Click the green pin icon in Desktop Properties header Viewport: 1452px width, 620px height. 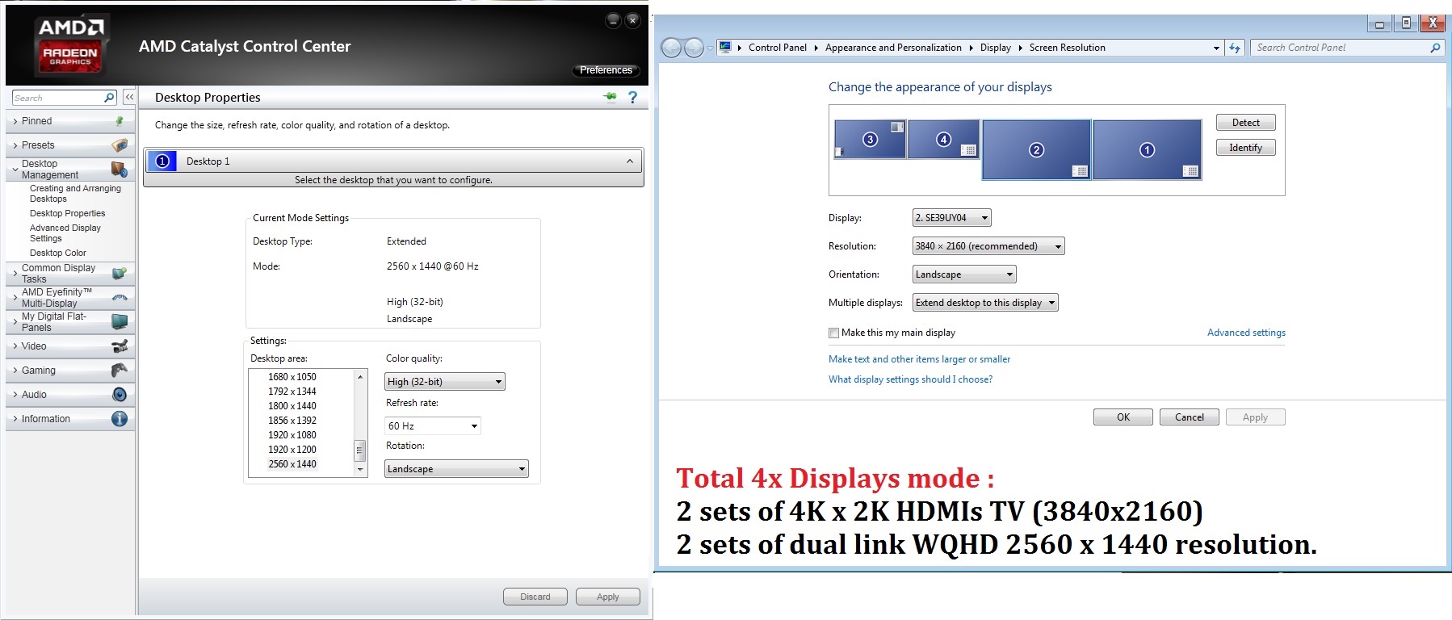tap(611, 97)
